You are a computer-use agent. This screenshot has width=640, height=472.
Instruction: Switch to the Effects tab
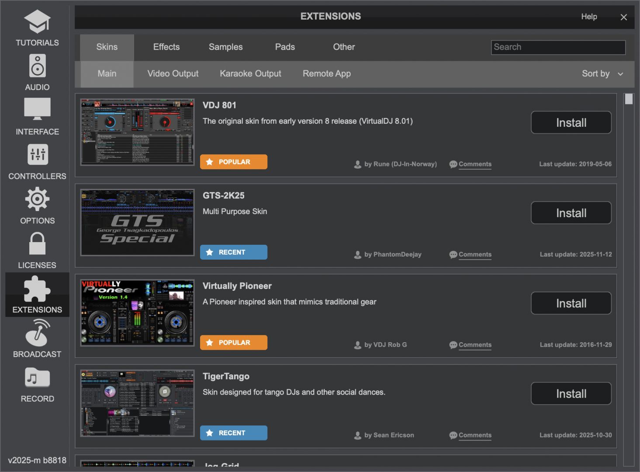click(166, 47)
